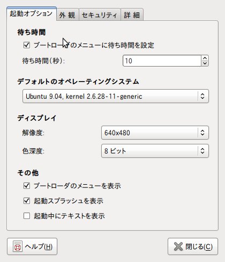Uncheck ブートローダのメニューに待ち時間を設定 checkbox
The height and width of the screenshot is (262, 225).
pyautogui.click(x=27, y=45)
